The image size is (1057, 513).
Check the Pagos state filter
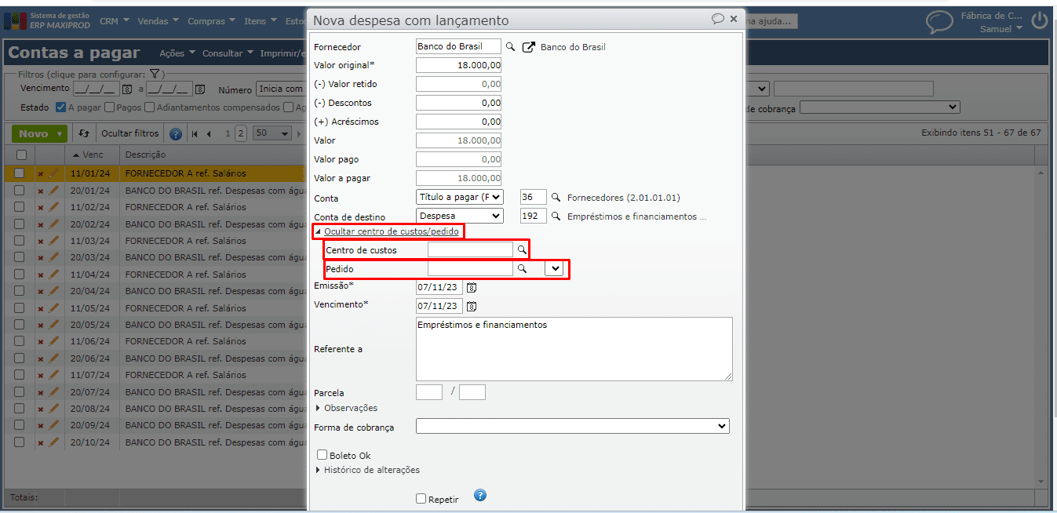(110, 107)
